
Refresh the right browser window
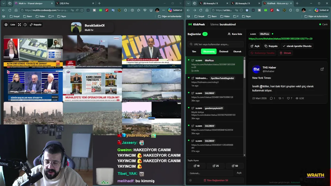point(201,10)
